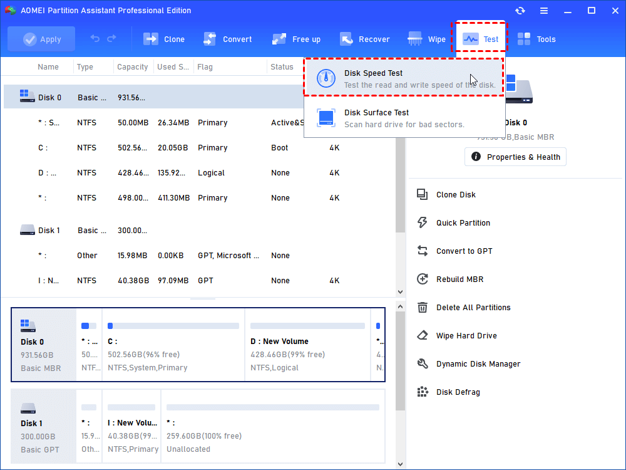This screenshot has height=470, width=626.
Task: Select the Convert toolbar icon
Action: pos(228,39)
